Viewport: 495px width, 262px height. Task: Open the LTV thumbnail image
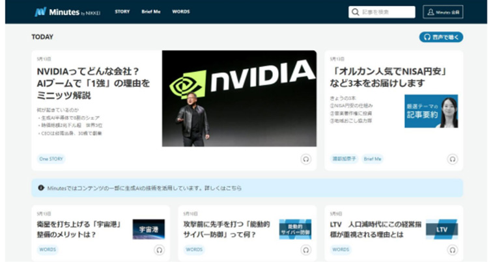(x=442, y=229)
